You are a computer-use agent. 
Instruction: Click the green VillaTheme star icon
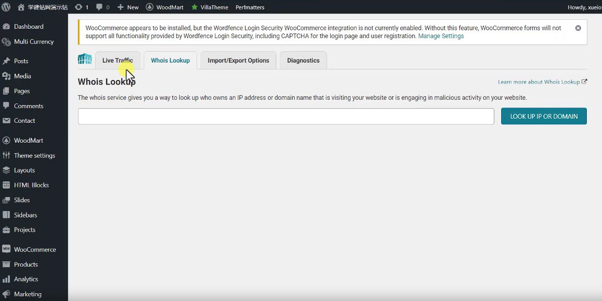(x=194, y=7)
